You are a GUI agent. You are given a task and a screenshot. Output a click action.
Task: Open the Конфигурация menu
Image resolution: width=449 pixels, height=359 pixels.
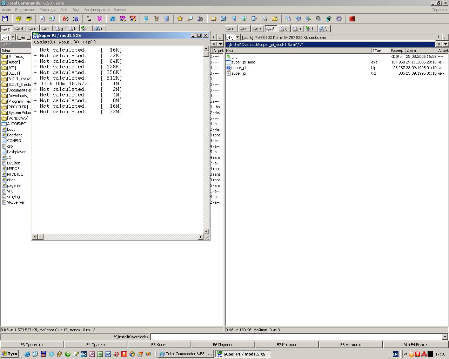pos(96,10)
